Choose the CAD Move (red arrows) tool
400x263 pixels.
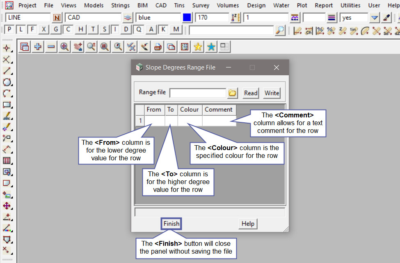click(x=7, y=206)
